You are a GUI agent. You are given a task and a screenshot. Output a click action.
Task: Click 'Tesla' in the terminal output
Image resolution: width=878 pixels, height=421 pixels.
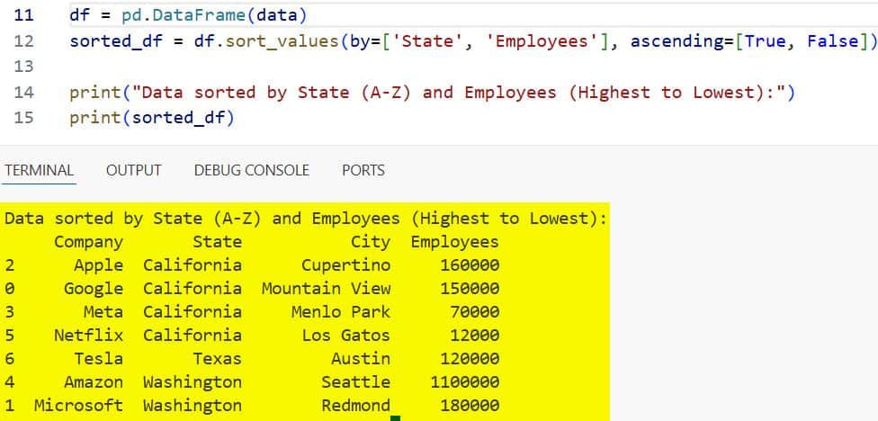point(99,358)
